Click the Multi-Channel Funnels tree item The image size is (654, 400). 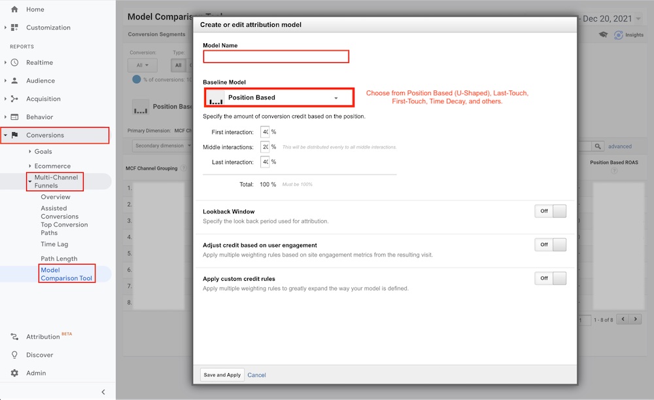[x=56, y=181]
